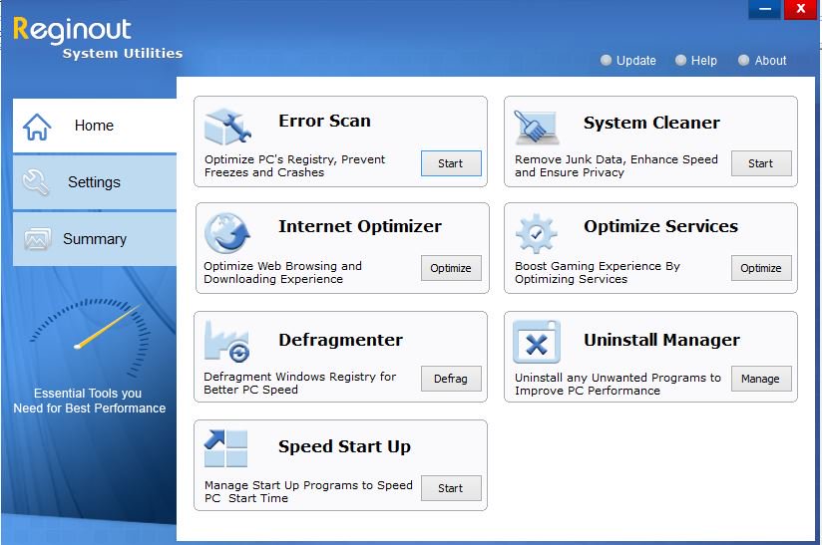Click 'Uninstall any Unwanted Programs' description text
Viewport: 822px width, 545px height.
click(617, 384)
